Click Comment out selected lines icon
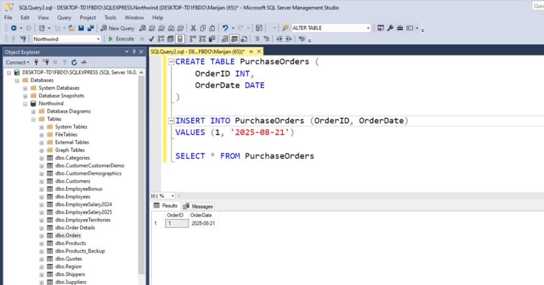Image resolution: width=544 pixels, height=285 pixels. (x=257, y=39)
